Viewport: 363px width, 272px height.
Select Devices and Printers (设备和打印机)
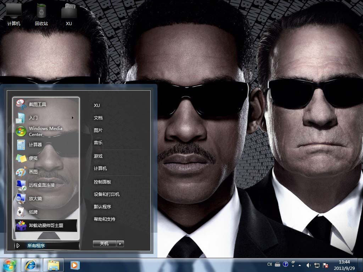point(107,194)
